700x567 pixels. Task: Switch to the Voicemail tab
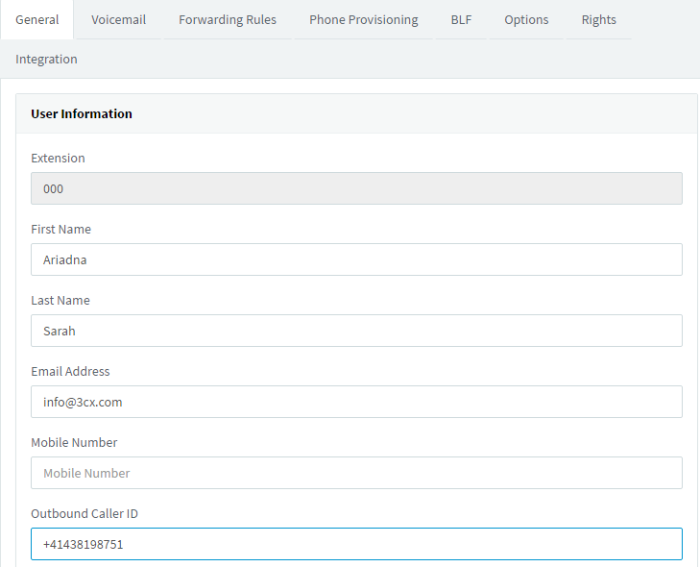119,19
